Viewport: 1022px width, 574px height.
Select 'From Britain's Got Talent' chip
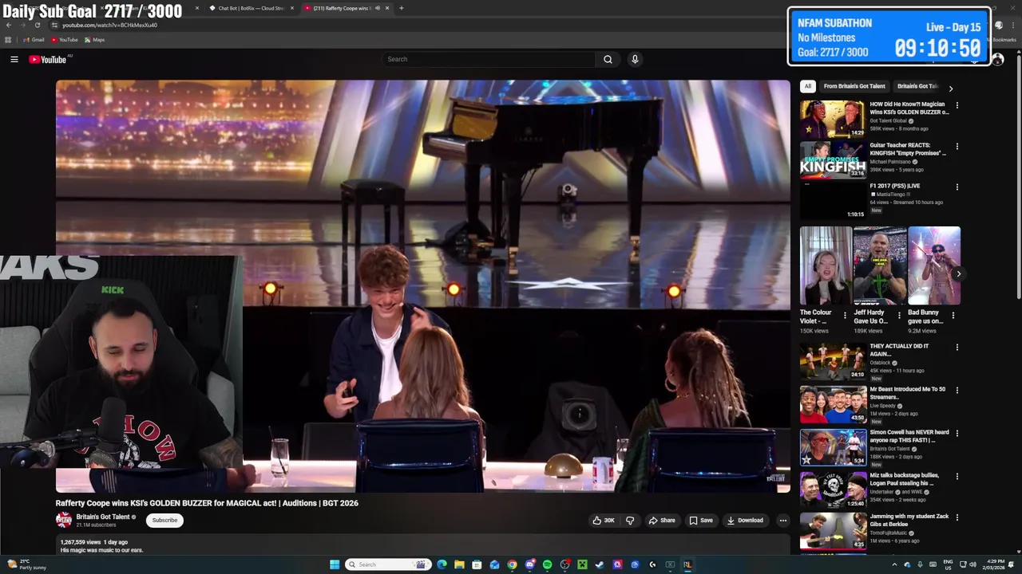(854, 86)
